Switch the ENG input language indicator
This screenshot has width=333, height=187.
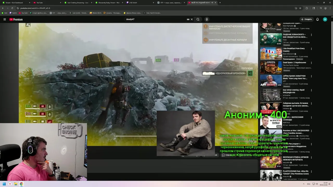coord(309,184)
